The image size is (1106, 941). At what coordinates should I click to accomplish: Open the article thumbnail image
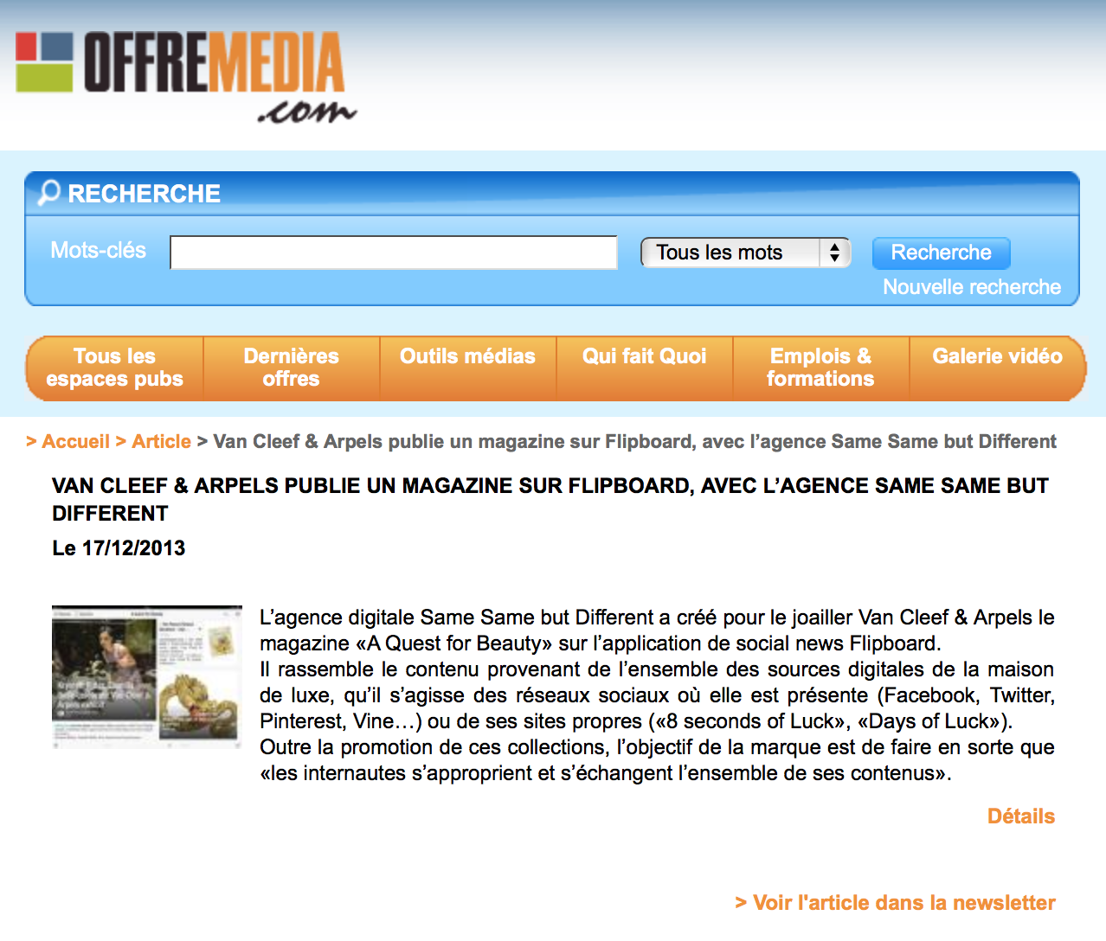147,676
